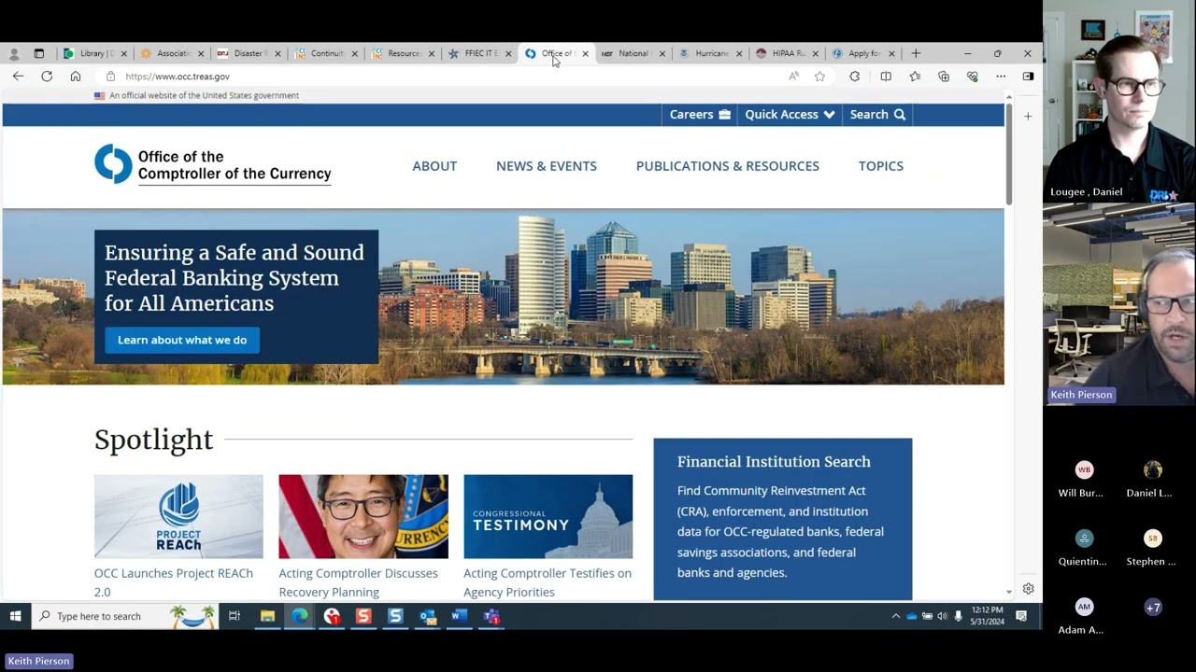The image size is (1196, 672).
Task: Open the Collections icon
Action: point(944,77)
